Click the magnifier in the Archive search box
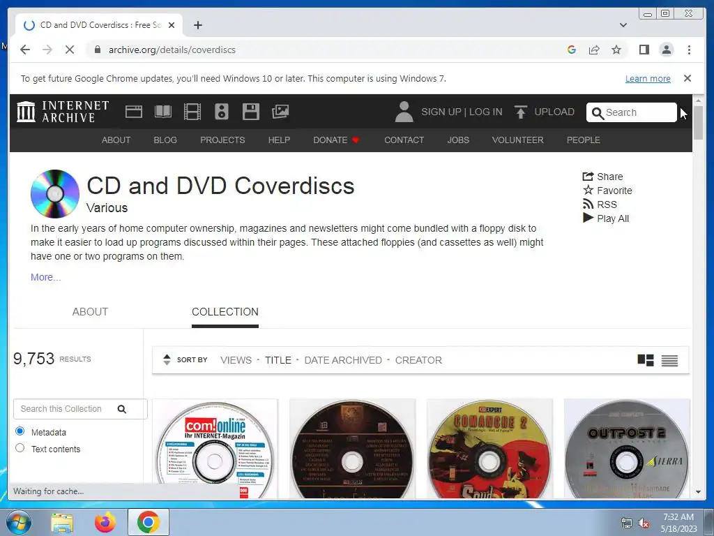Image resolution: width=714 pixels, height=536 pixels. coord(598,112)
